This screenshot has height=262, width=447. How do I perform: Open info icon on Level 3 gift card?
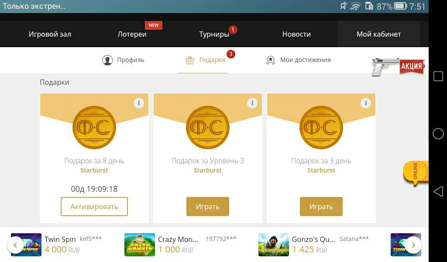pyautogui.click(x=252, y=103)
